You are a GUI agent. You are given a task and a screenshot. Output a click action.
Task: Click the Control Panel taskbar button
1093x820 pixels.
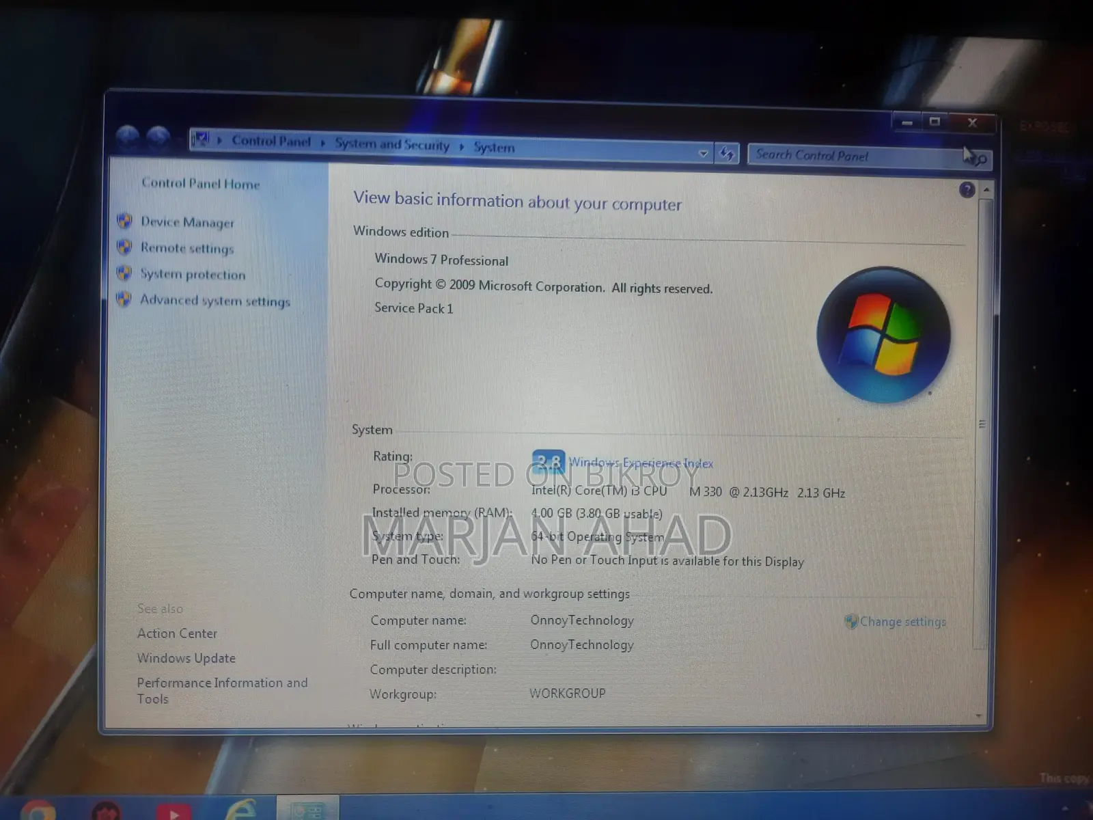point(307,808)
